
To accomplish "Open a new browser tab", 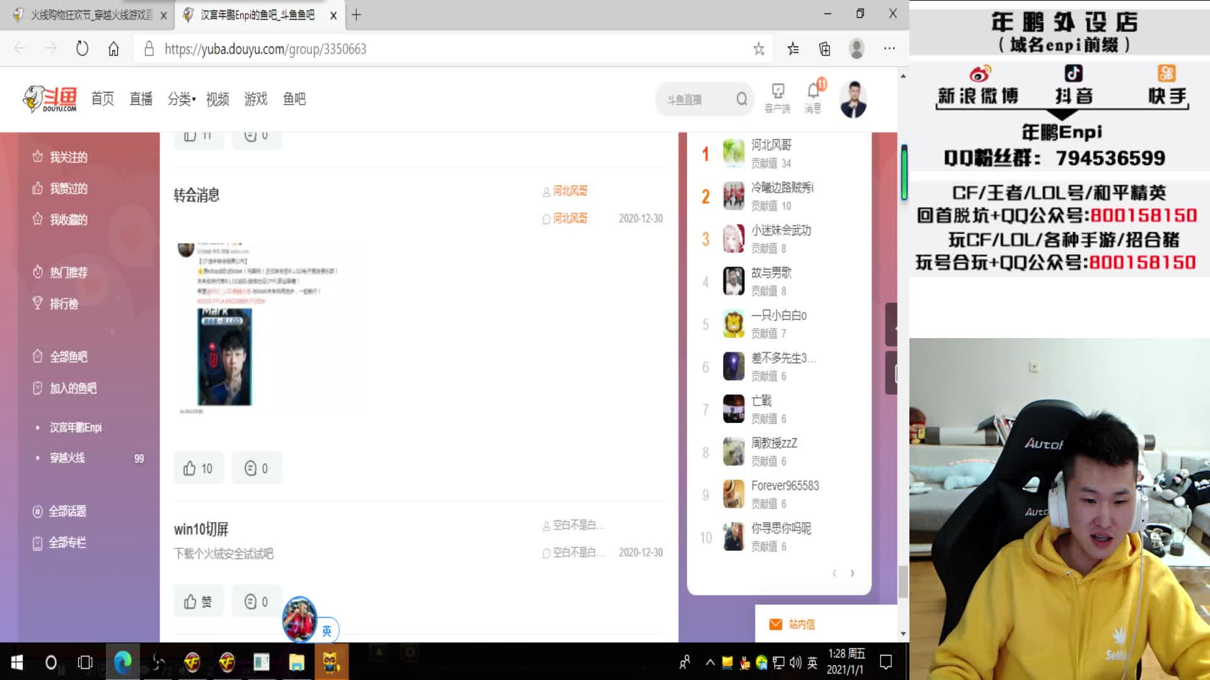I will tap(356, 15).
